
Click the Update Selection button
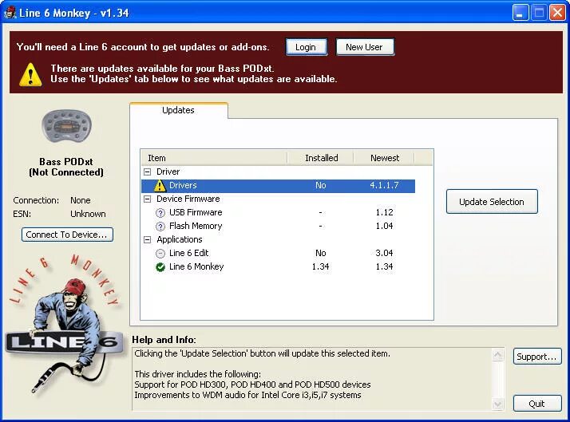pos(492,202)
